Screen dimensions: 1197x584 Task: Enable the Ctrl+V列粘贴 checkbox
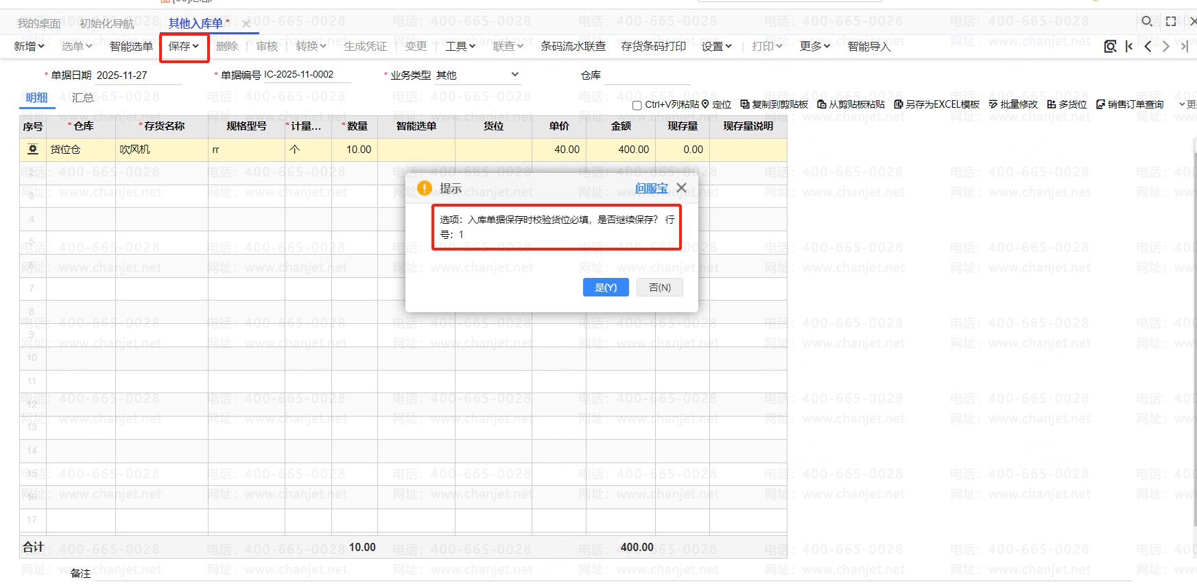637,105
